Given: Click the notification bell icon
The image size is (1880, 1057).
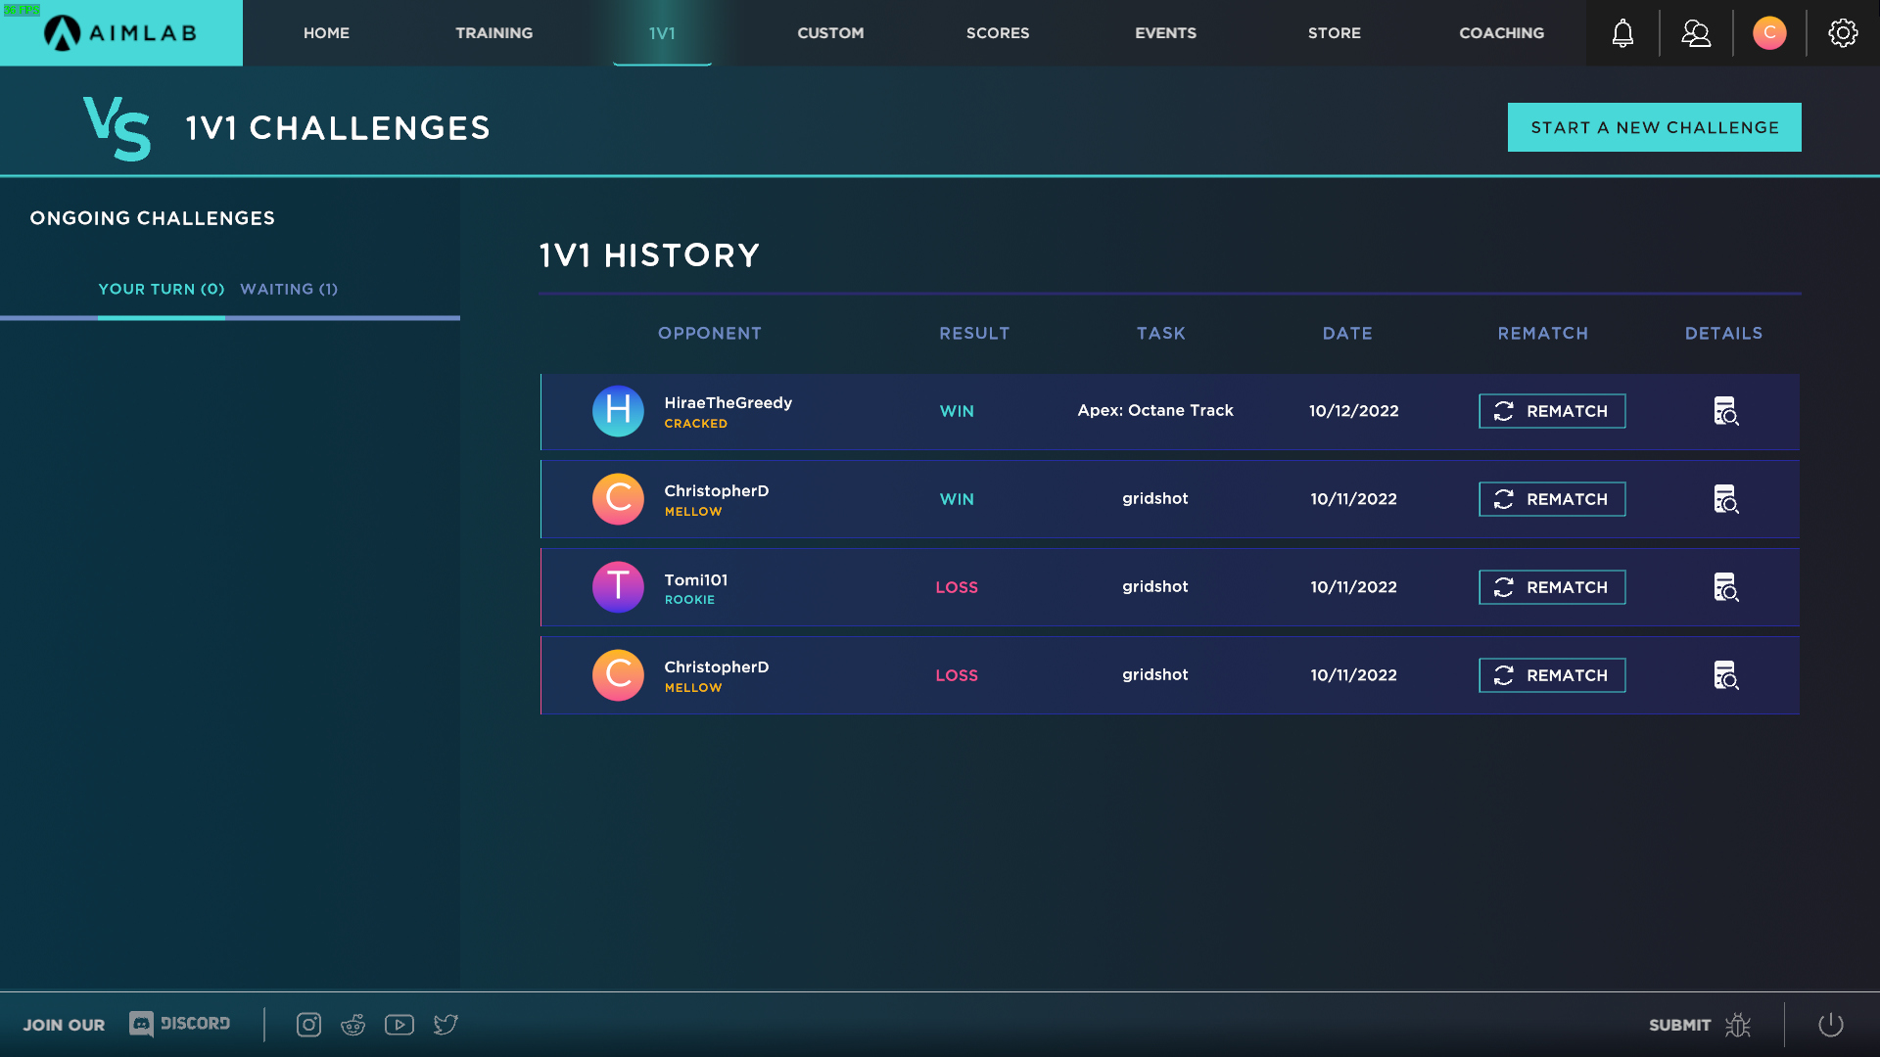Looking at the screenshot, I should (x=1623, y=32).
